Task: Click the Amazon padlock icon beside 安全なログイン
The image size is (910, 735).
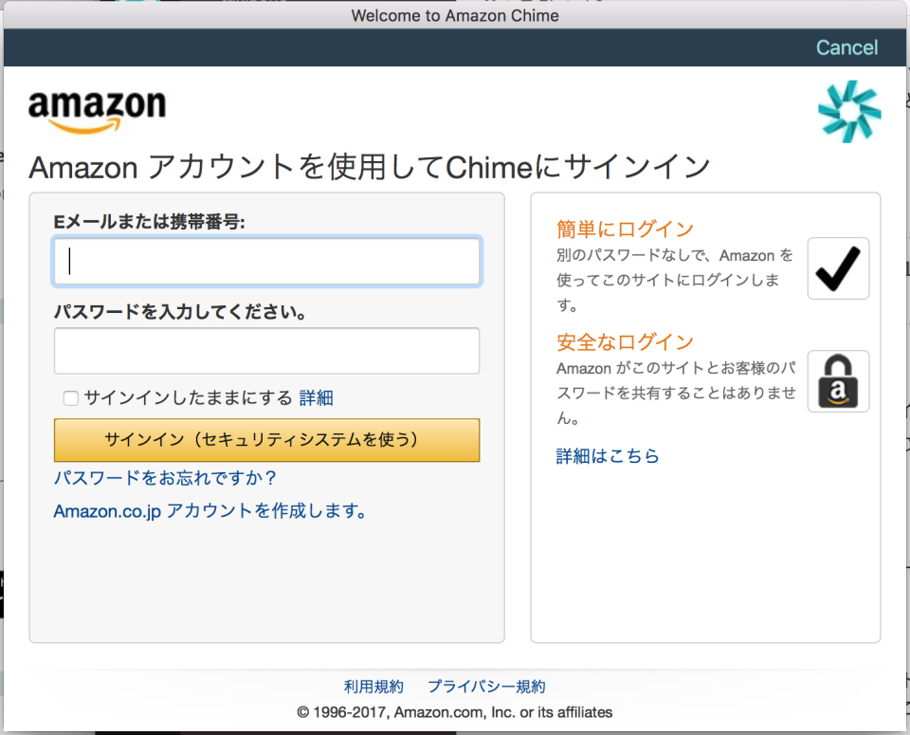Action: [838, 381]
